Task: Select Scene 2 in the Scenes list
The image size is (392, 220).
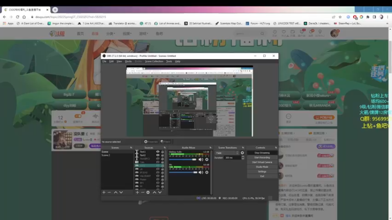Action: pyautogui.click(x=117, y=155)
